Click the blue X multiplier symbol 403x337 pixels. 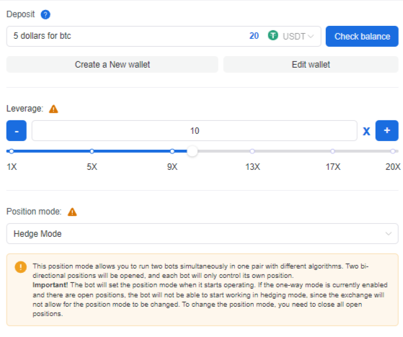click(x=366, y=131)
